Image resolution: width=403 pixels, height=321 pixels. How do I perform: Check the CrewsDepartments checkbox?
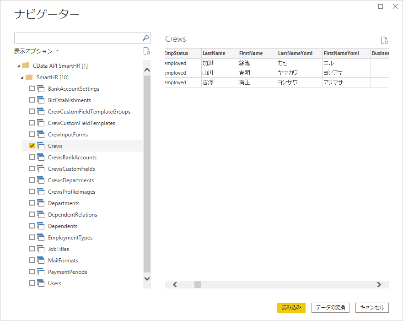(32, 180)
